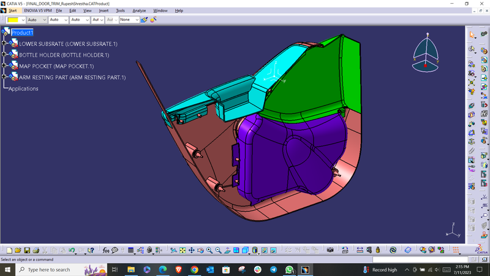The height and width of the screenshot is (276, 490).
Task: Select the Pan tool with four arrows
Action: point(191,250)
